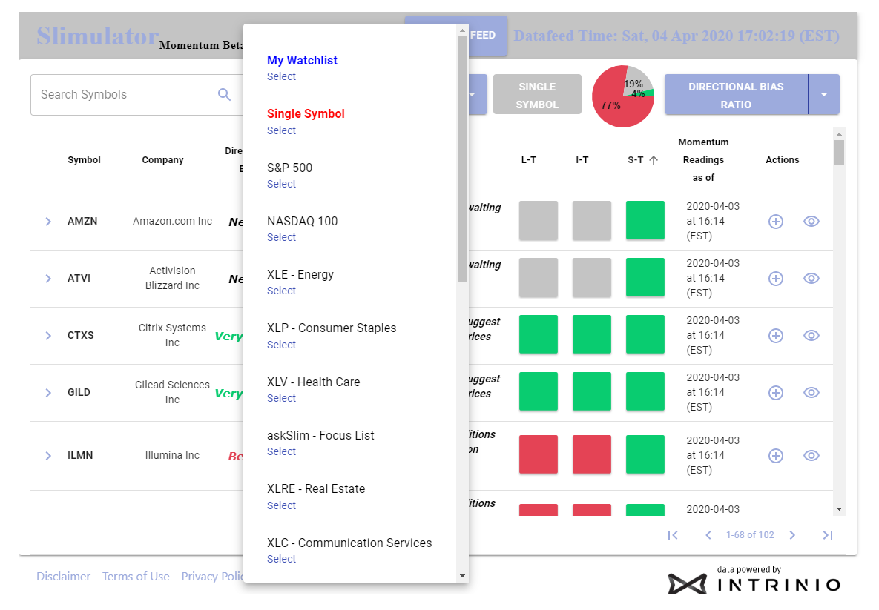Screen dimensions: 879x610
Task: Click the Intrinio logo
Action: coord(754,581)
